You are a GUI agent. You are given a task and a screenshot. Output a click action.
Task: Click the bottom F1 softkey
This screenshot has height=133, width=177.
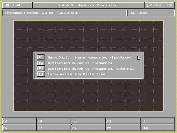point(19,121)
